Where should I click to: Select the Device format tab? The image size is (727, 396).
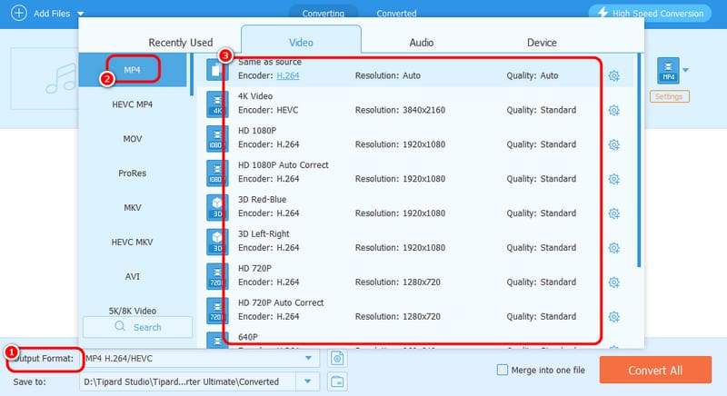coord(542,43)
